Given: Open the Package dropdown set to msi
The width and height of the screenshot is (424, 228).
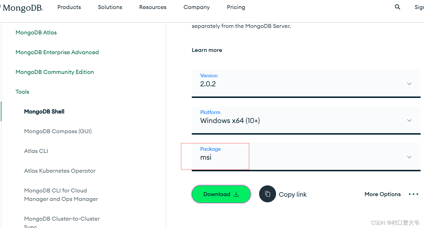Looking at the screenshot, I should pyautogui.click(x=409, y=157).
